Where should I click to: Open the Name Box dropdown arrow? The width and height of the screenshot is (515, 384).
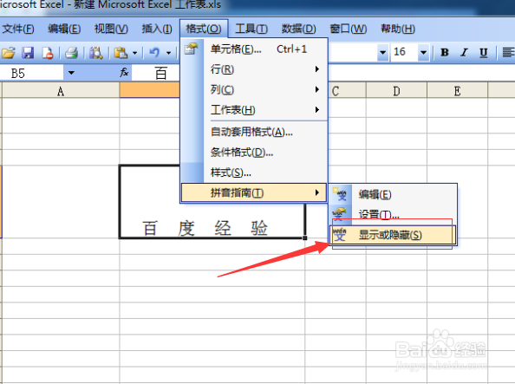click(x=71, y=73)
